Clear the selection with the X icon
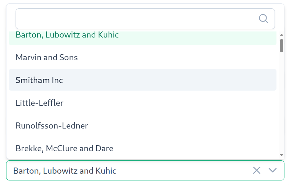The width and height of the screenshot is (289, 185). click(x=257, y=170)
